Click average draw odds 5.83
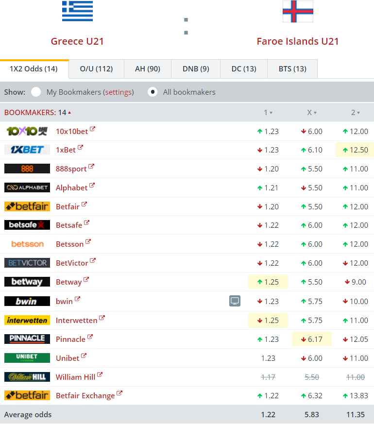Image resolution: width=374 pixels, height=424 pixels. tap(312, 415)
